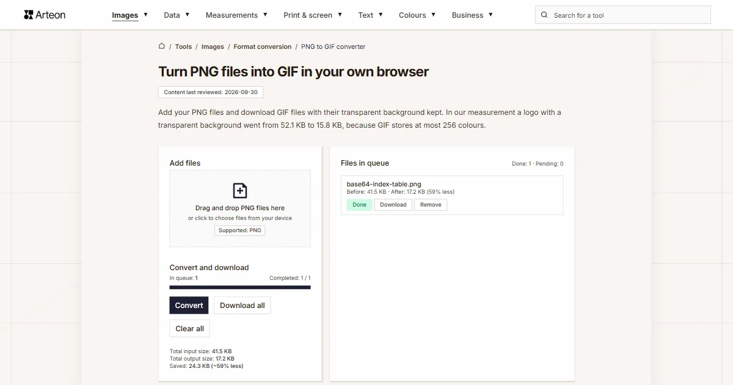Click the home icon in breadcrumb

pyautogui.click(x=162, y=46)
